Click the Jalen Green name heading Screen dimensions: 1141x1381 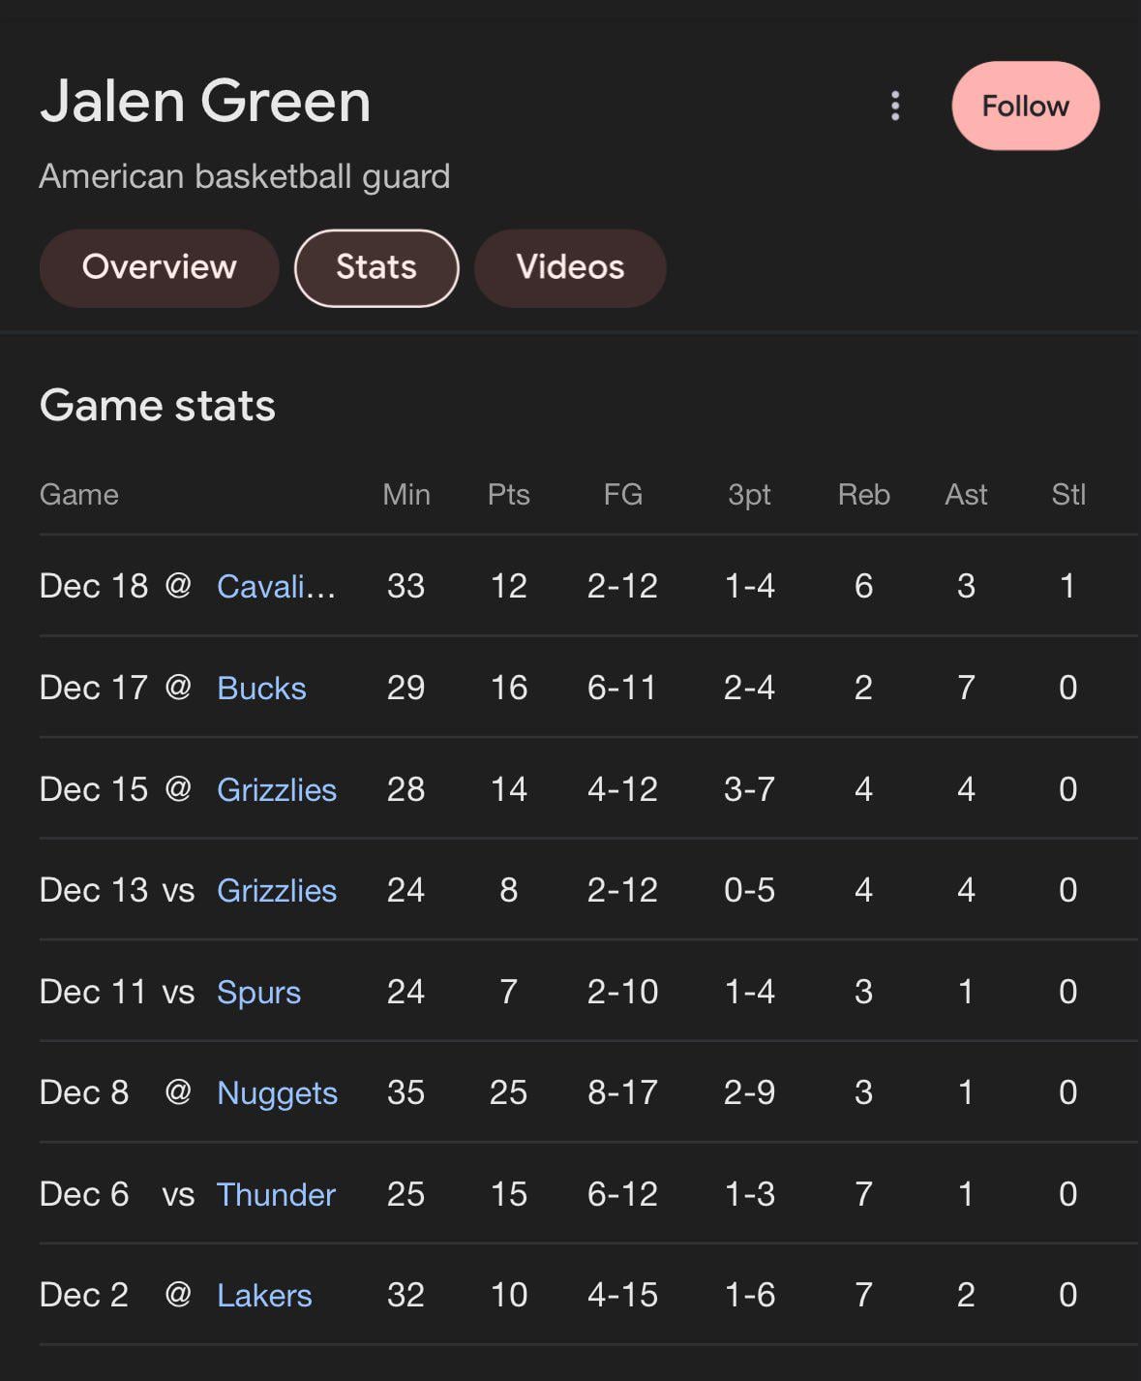[x=205, y=102]
